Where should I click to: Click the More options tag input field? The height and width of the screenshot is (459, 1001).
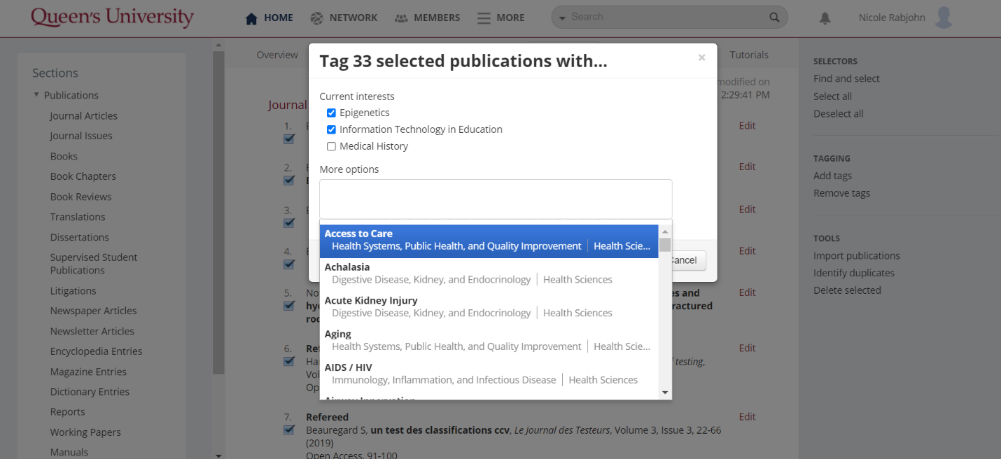pos(496,199)
